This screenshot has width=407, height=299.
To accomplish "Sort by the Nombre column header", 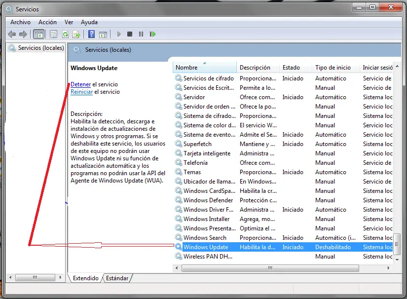I will coord(205,68).
